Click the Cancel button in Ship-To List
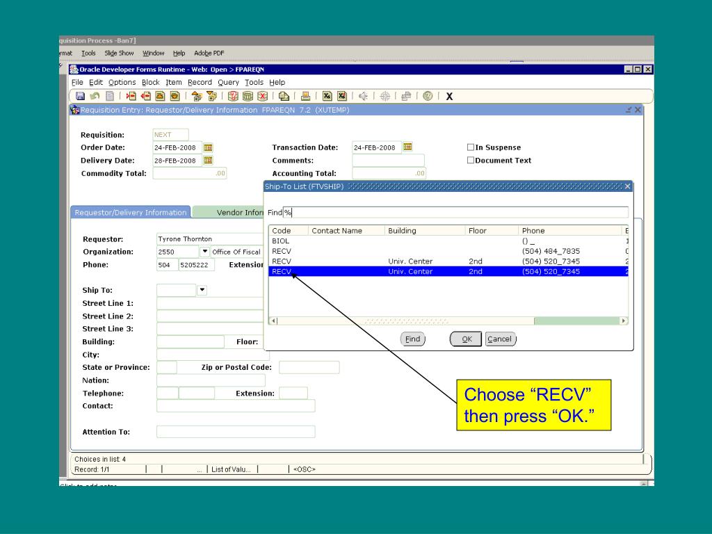Image resolution: width=712 pixels, height=534 pixels. tap(500, 339)
